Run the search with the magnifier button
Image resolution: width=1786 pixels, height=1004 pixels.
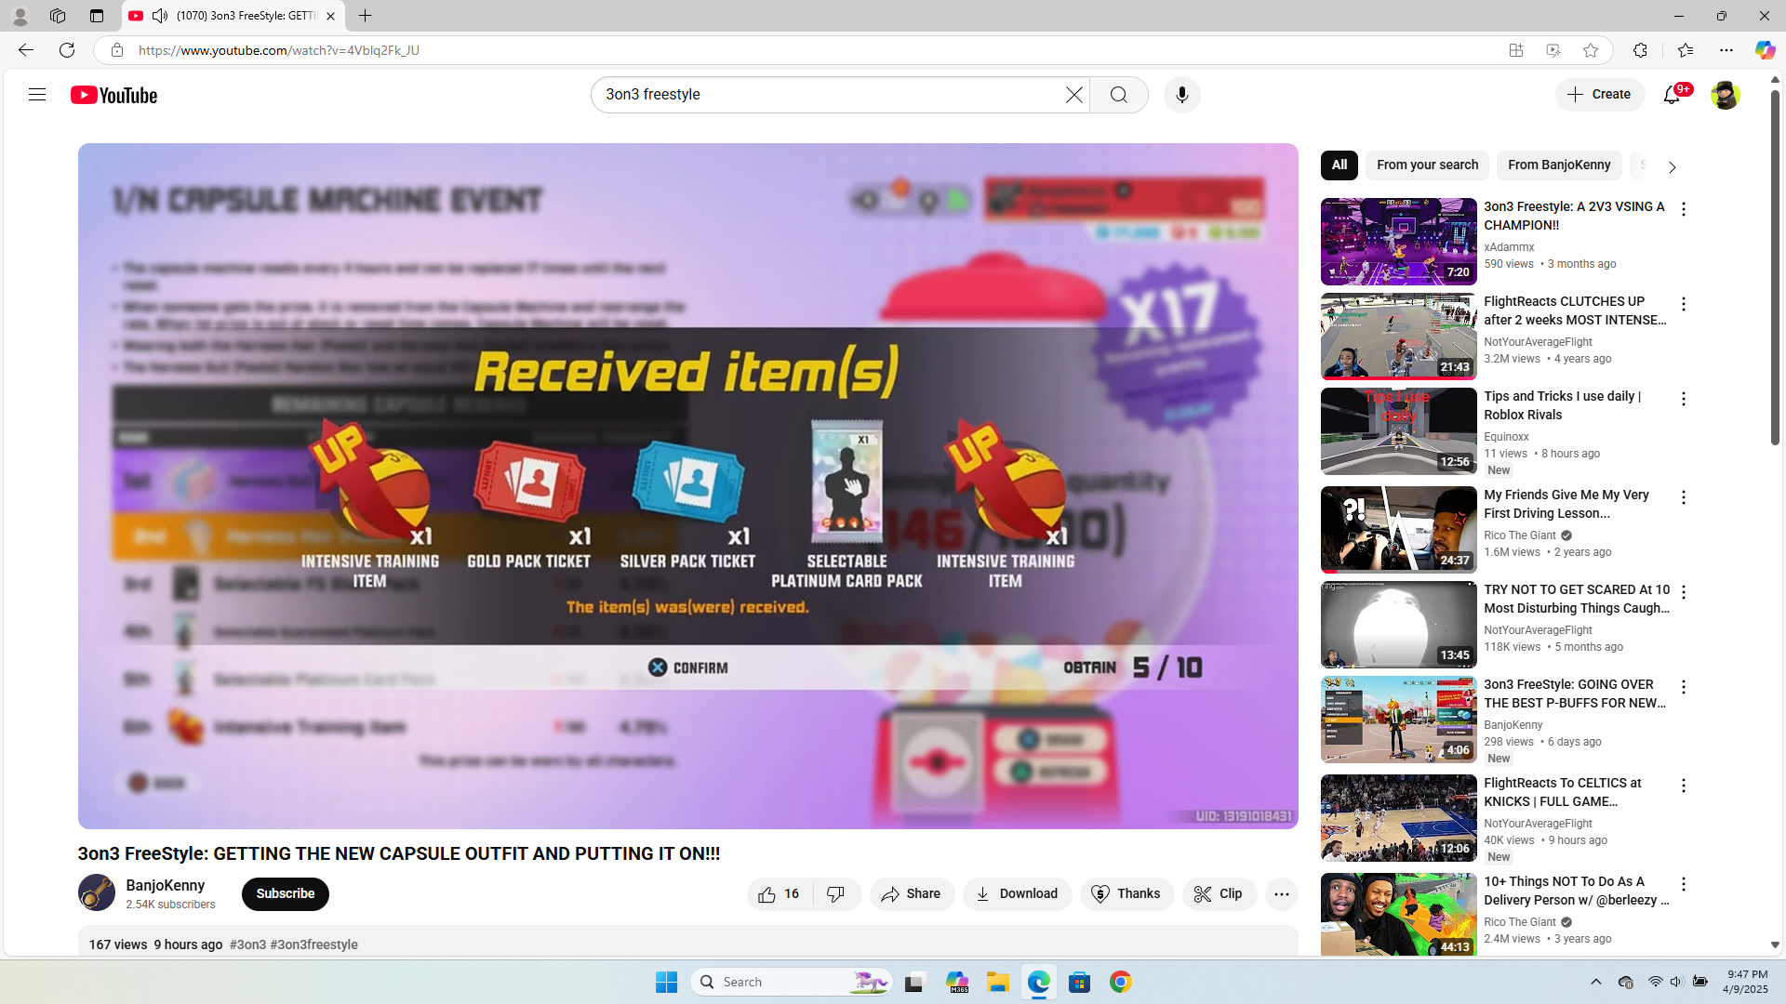1119,95
